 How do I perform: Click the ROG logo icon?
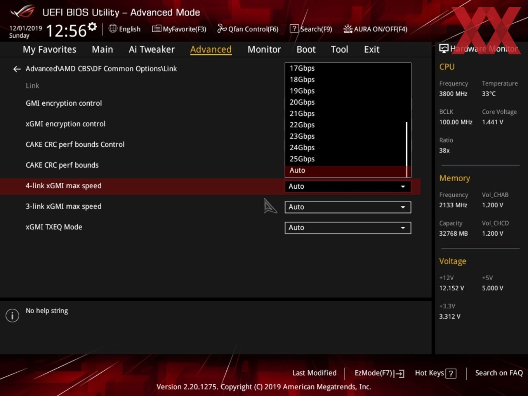click(x=23, y=12)
